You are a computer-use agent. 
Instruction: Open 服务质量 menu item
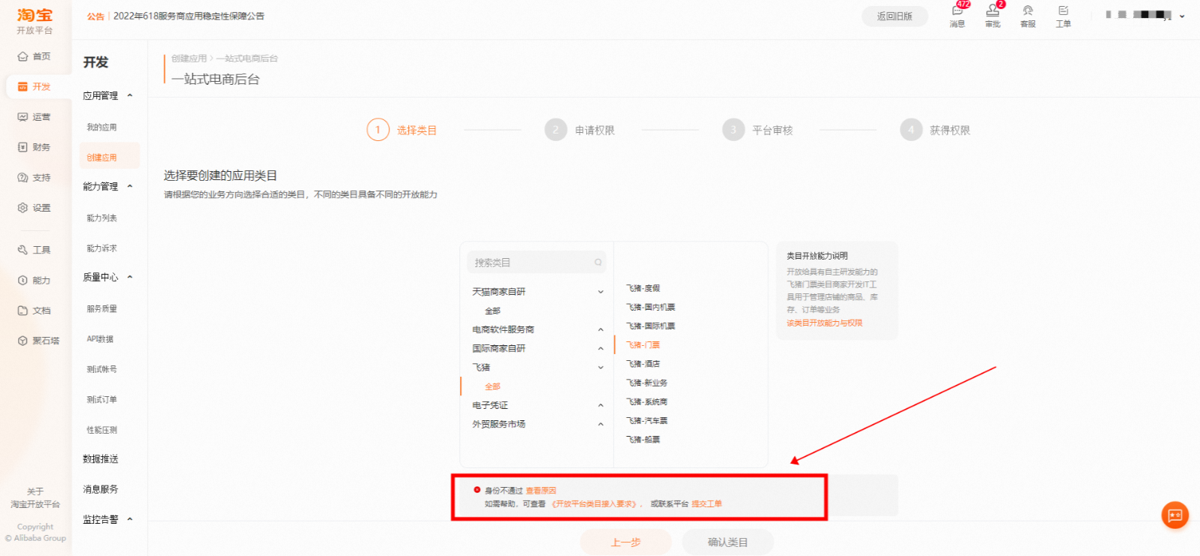tap(101, 309)
